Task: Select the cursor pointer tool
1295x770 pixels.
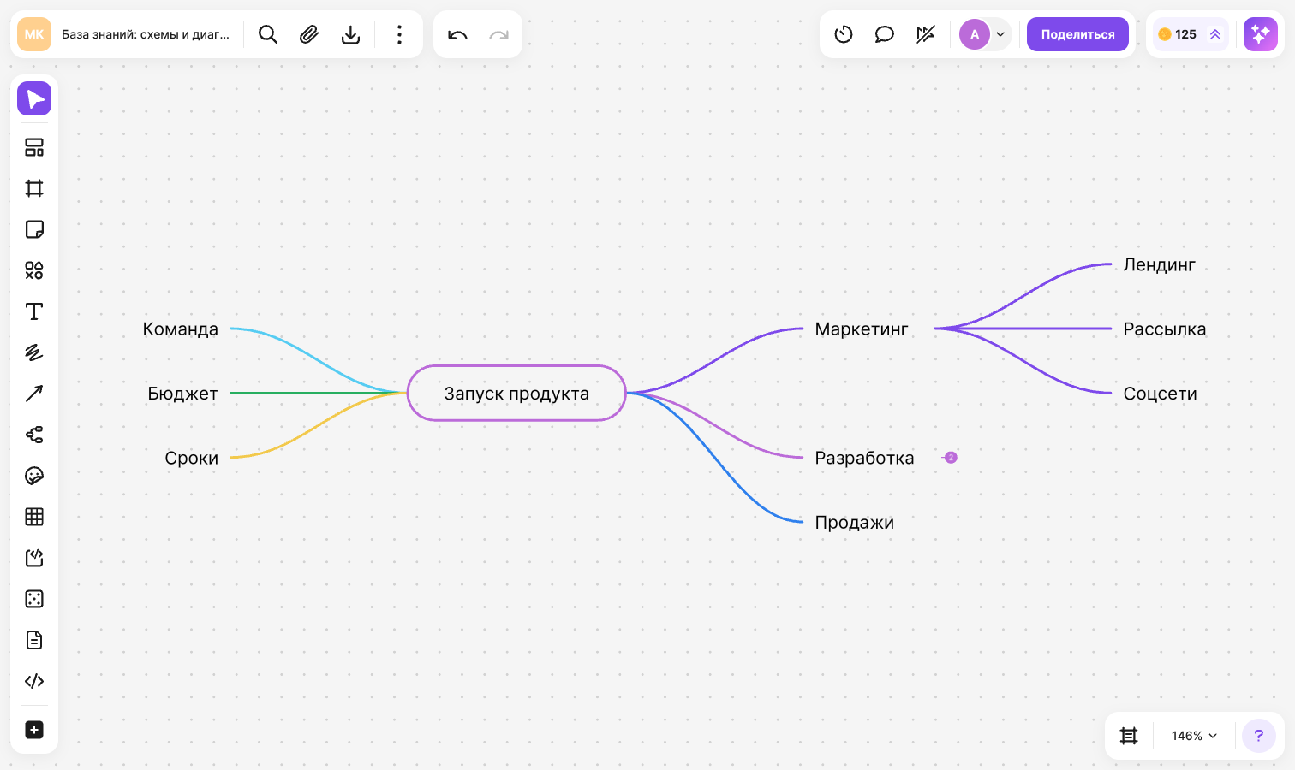Action: click(34, 98)
